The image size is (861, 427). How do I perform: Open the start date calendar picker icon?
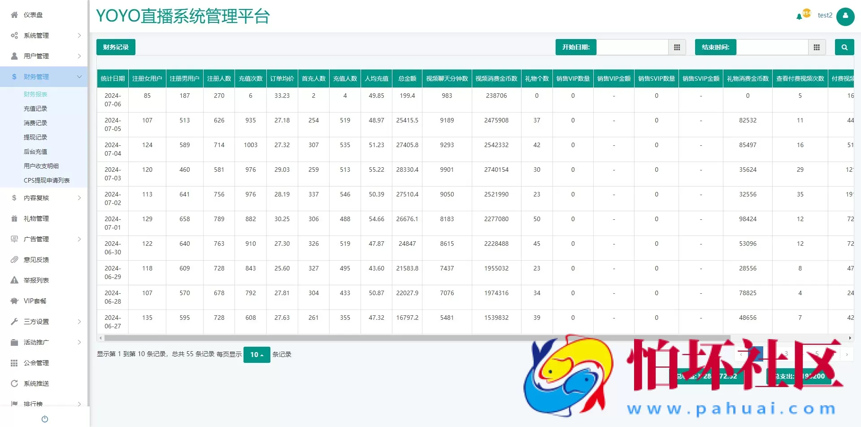(x=677, y=47)
